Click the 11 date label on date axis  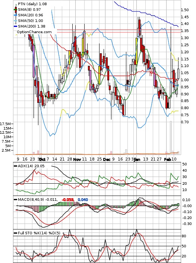click(x=85, y=159)
